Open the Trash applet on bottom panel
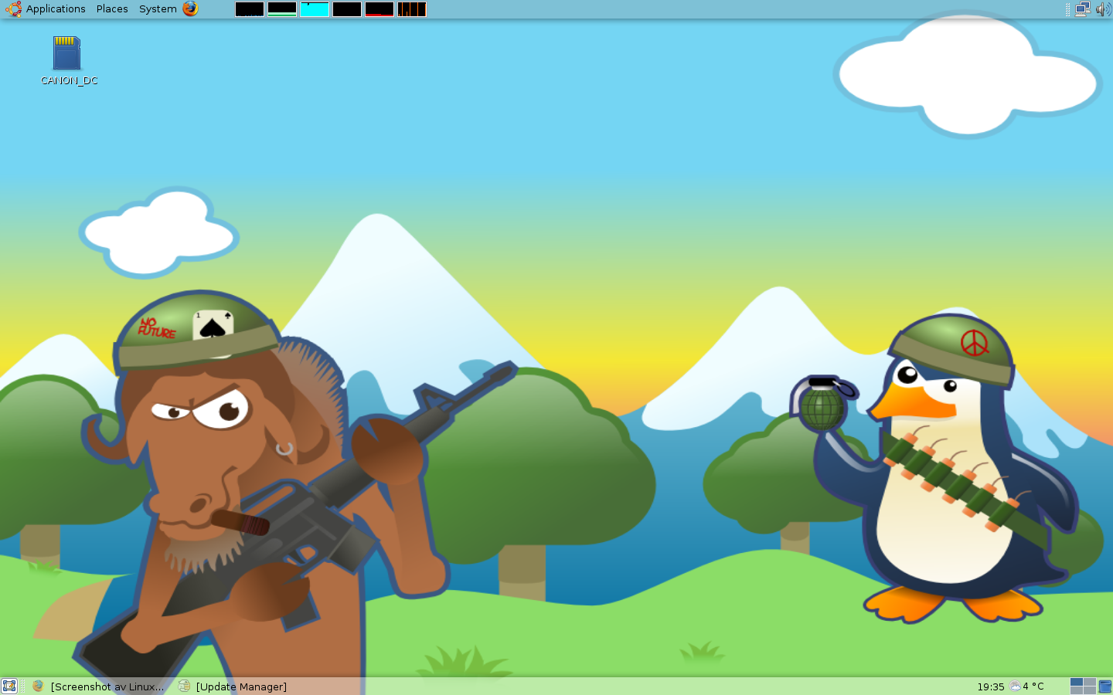Image resolution: width=1113 pixels, height=695 pixels. click(x=1105, y=687)
